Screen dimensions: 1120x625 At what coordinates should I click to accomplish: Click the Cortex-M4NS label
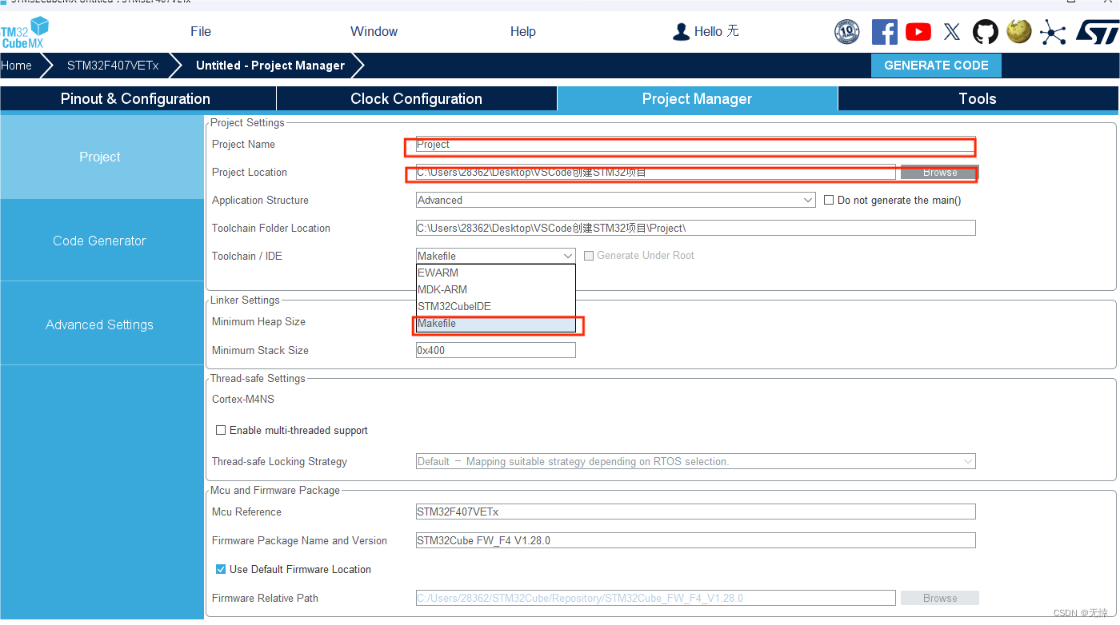pyautogui.click(x=243, y=400)
